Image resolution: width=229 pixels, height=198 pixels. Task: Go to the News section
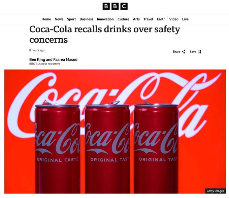(59, 19)
